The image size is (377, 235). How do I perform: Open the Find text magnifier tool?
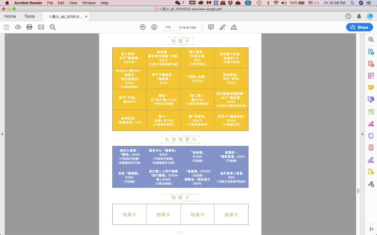point(53,27)
